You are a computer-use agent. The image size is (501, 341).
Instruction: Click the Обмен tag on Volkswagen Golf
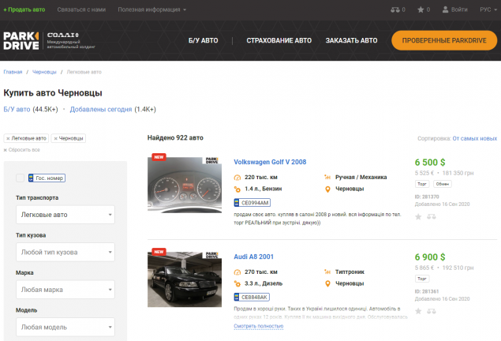click(x=442, y=184)
